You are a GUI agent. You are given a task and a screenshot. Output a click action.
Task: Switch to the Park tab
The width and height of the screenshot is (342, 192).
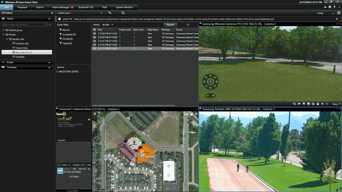point(104,7)
